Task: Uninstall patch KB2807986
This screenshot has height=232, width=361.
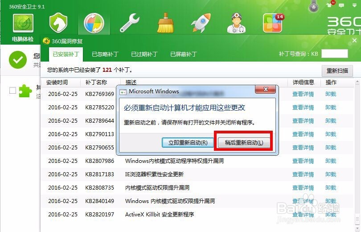Action: pyautogui.click(x=331, y=161)
